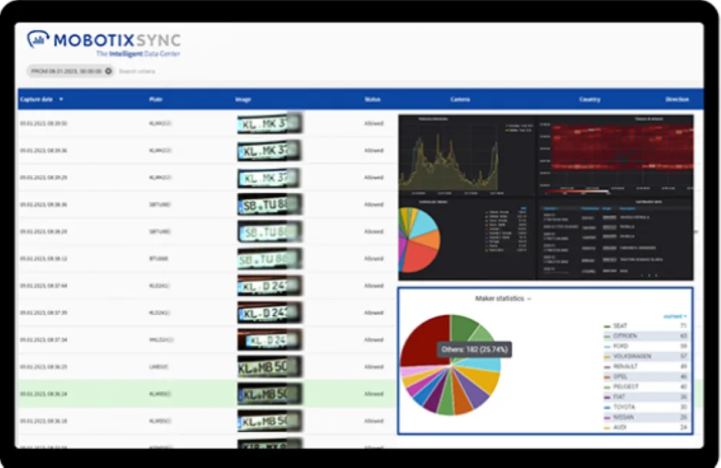Select VOLKSWAGEN in the maker legend

[x=633, y=357]
